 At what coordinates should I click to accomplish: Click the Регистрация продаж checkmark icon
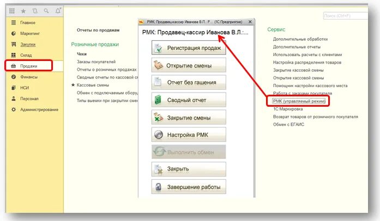tap(158, 48)
